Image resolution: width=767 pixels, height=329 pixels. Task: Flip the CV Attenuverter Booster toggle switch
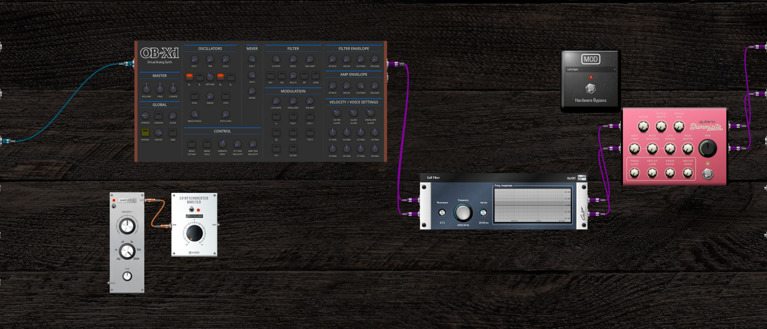[191, 209]
